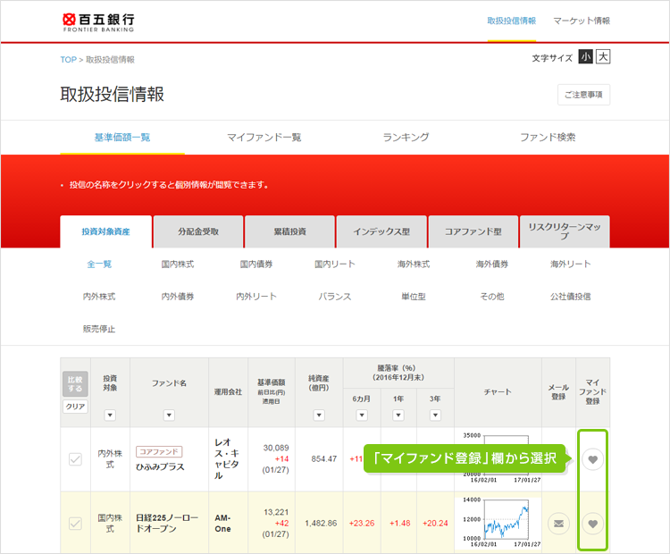Click the mail registration envelope icon
Image resolution: width=670 pixels, height=554 pixels.
(x=557, y=524)
